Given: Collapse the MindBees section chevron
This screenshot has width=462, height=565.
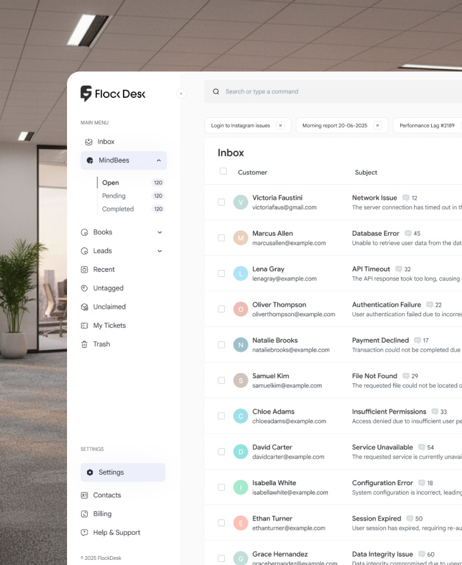Looking at the screenshot, I should [x=159, y=160].
